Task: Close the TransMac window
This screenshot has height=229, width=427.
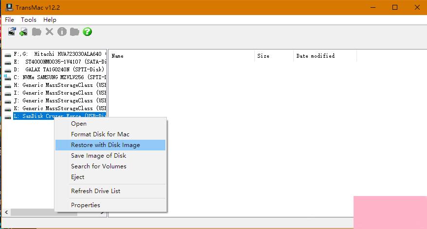Action: tap(417, 7)
